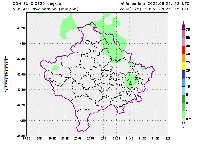This screenshot has width=200, height=154.
Task: Click the '19.8E' longitude label
Action: (26, 138)
